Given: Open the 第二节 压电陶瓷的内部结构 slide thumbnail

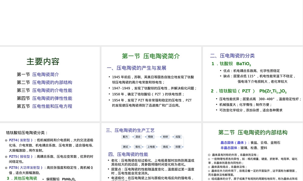Looking at the screenshot, I should (253, 152).
